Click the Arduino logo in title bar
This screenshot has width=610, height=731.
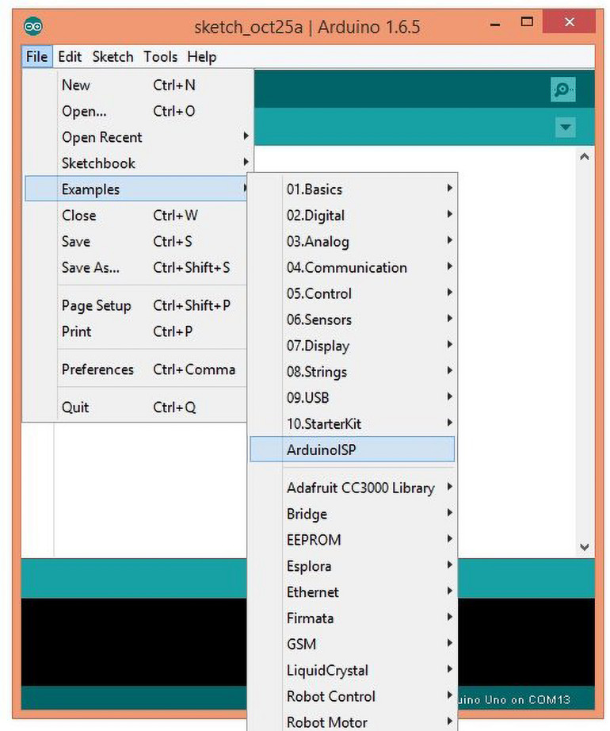tap(33, 26)
